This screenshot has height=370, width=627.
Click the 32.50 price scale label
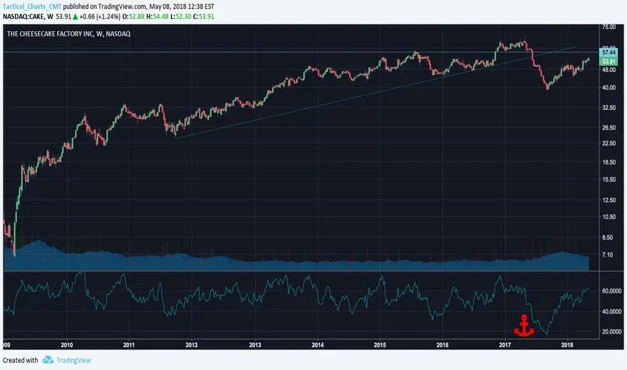tap(609, 108)
